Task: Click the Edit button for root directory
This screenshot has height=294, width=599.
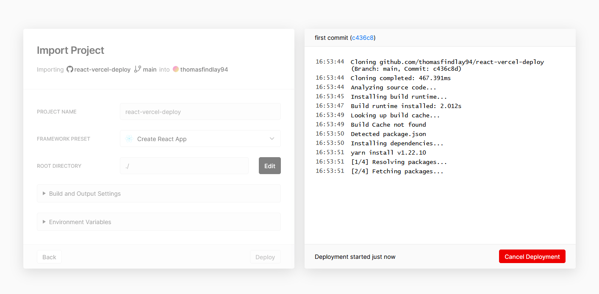Action: pyautogui.click(x=270, y=166)
